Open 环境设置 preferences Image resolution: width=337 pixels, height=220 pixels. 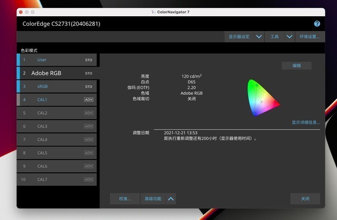[x=310, y=37]
